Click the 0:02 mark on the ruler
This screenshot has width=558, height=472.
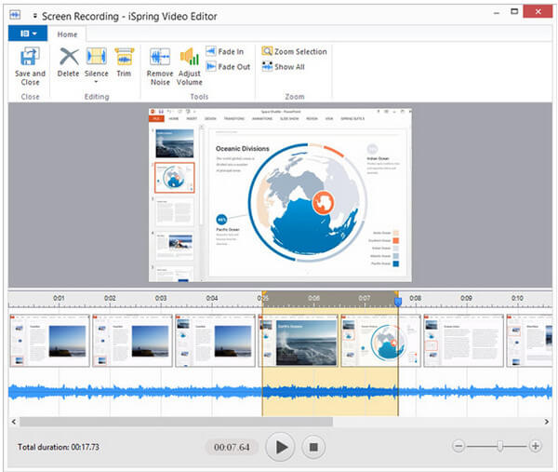[110, 298]
